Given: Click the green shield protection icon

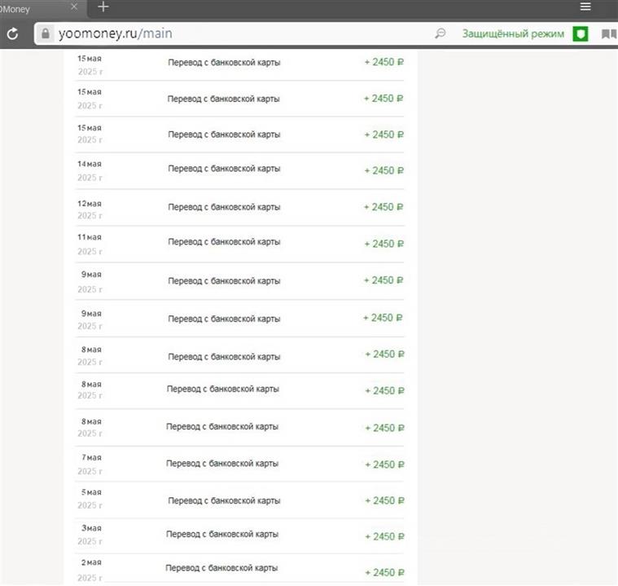Looking at the screenshot, I should tap(580, 34).
